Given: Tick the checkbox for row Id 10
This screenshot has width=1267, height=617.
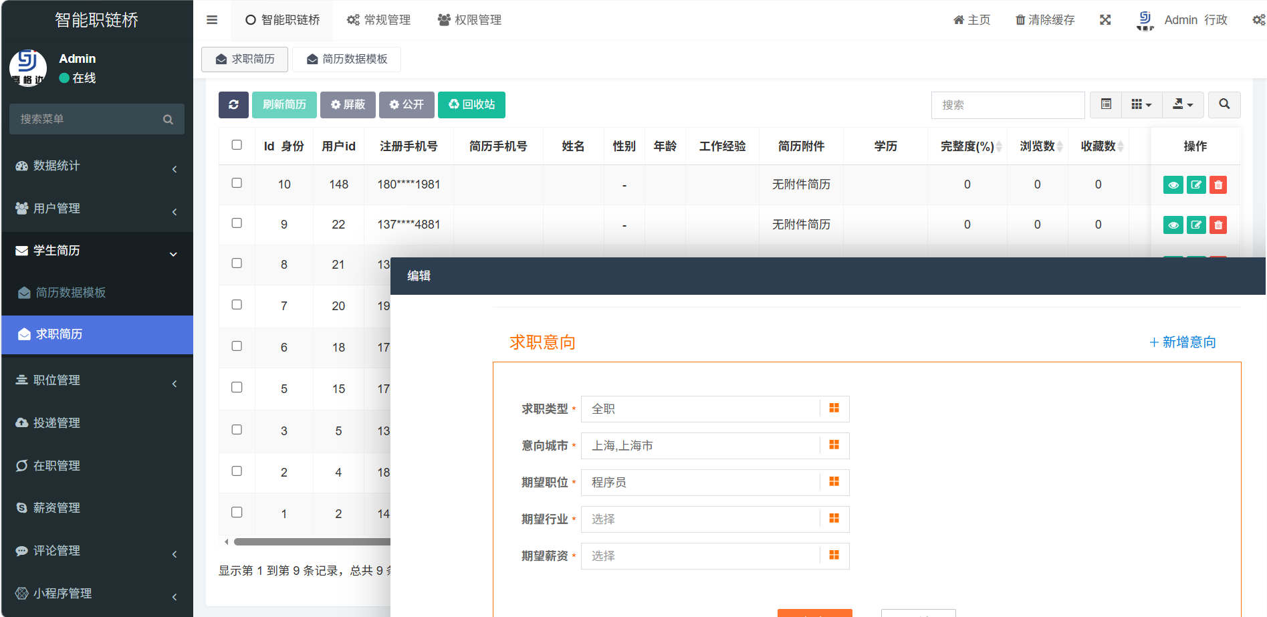Looking at the screenshot, I should click(x=237, y=183).
